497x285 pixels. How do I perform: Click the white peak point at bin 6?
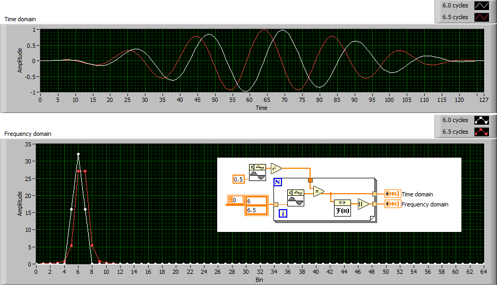click(78, 154)
